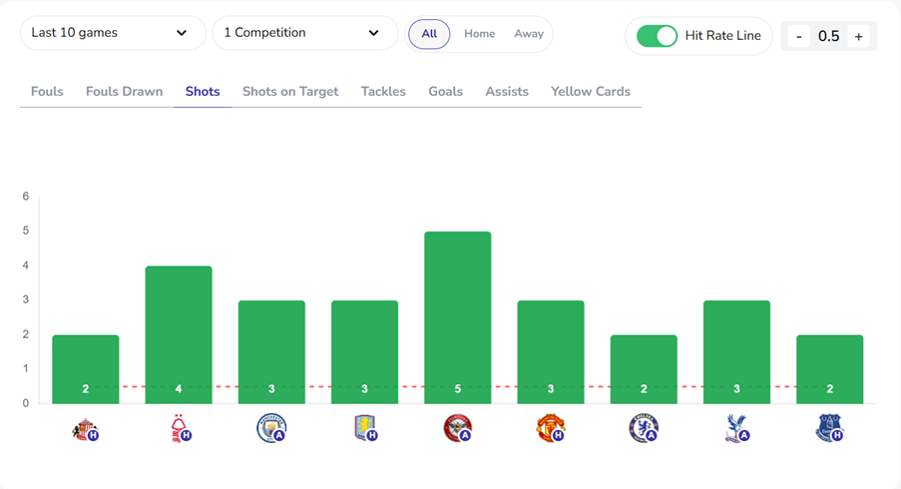Click the Manchester United team logo
901x489 pixels.
pos(550,429)
